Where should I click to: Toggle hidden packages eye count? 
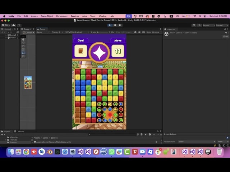click(159, 134)
